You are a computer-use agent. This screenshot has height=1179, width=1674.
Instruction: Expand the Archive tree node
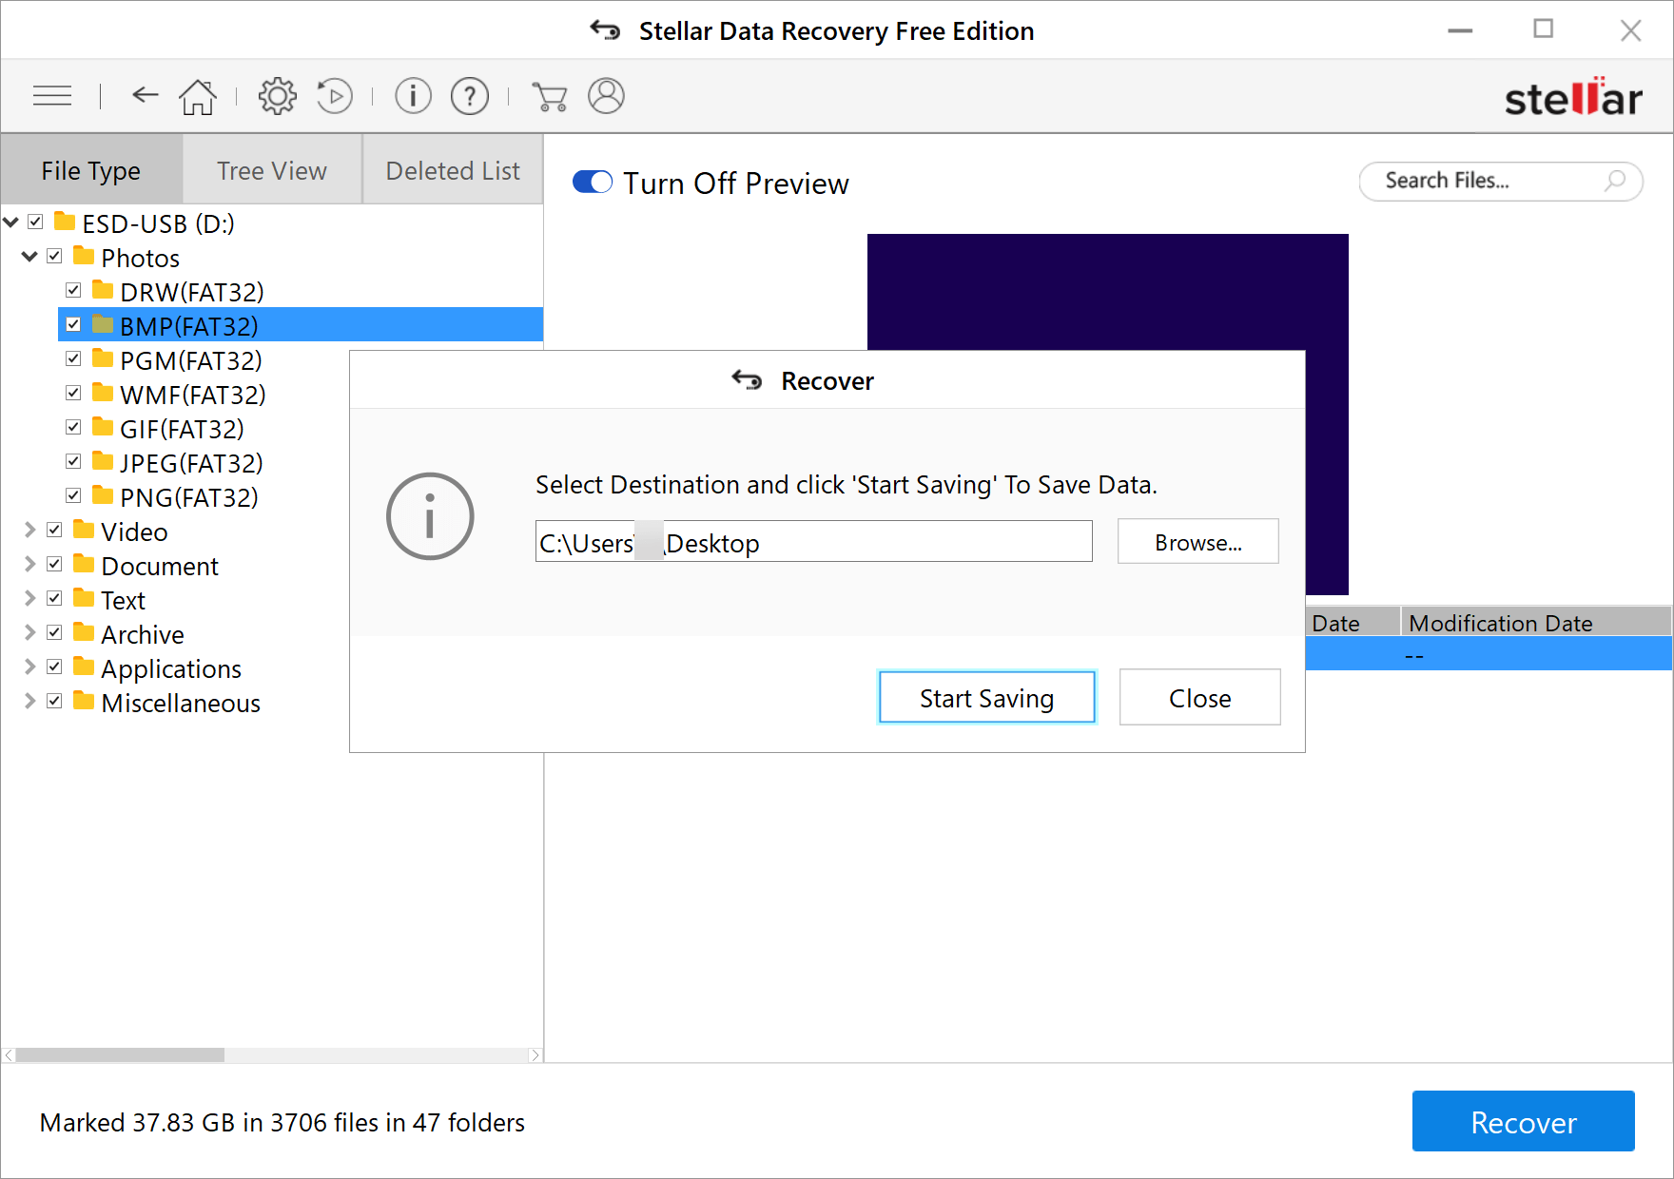(29, 632)
